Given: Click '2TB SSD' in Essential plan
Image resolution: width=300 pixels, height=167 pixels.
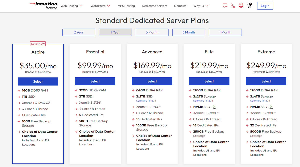Looking at the screenshot, I should coord(86,96).
